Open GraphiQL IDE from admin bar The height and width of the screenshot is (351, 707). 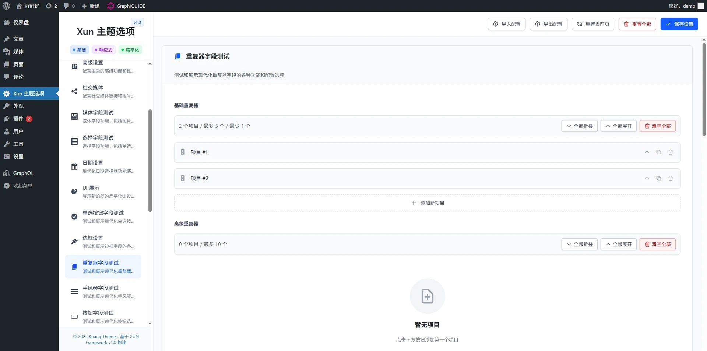tap(126, 6)
